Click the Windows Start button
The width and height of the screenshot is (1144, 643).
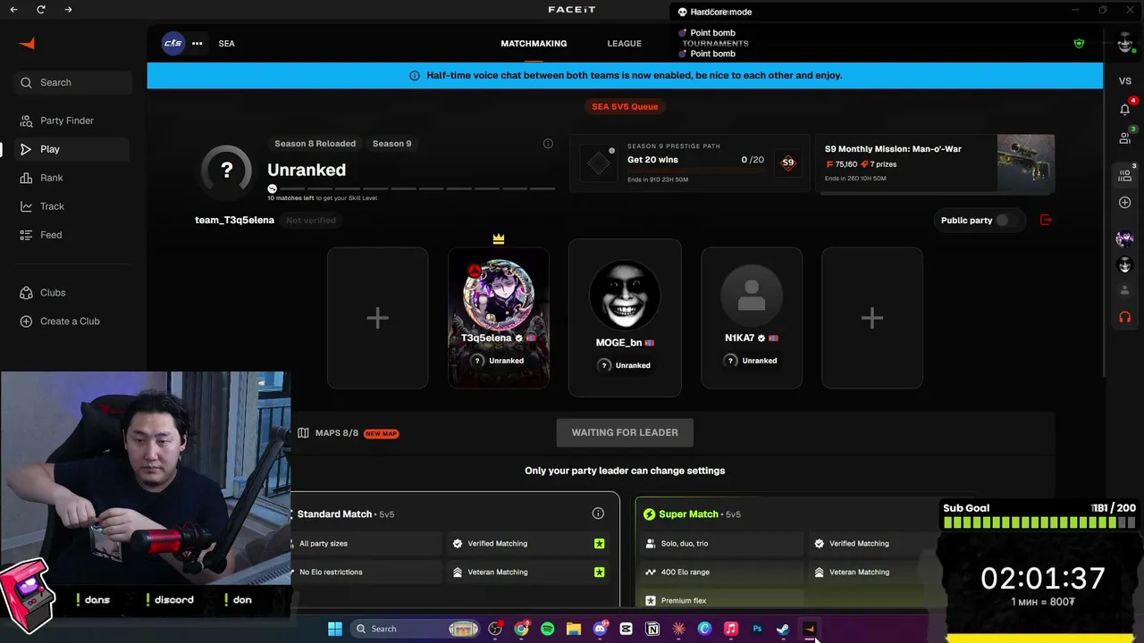click(334, 629)
